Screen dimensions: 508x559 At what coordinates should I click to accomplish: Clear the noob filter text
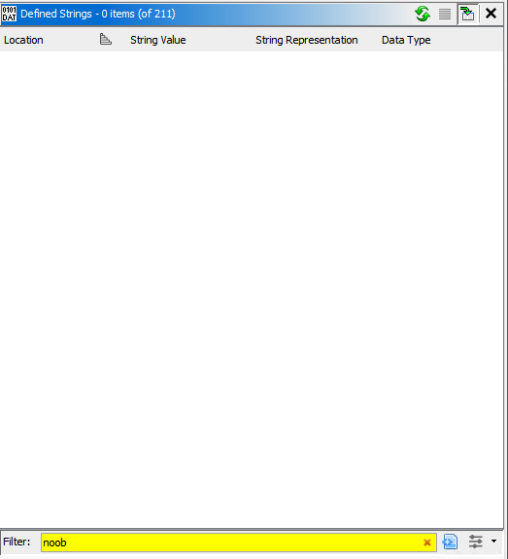tap(427, 543)
